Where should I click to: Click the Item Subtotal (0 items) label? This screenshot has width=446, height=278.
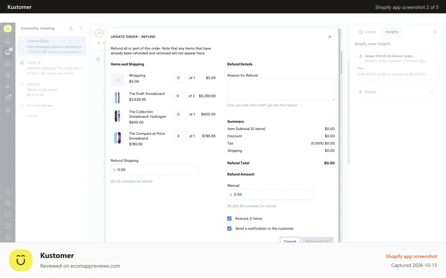tap(246, 129)
